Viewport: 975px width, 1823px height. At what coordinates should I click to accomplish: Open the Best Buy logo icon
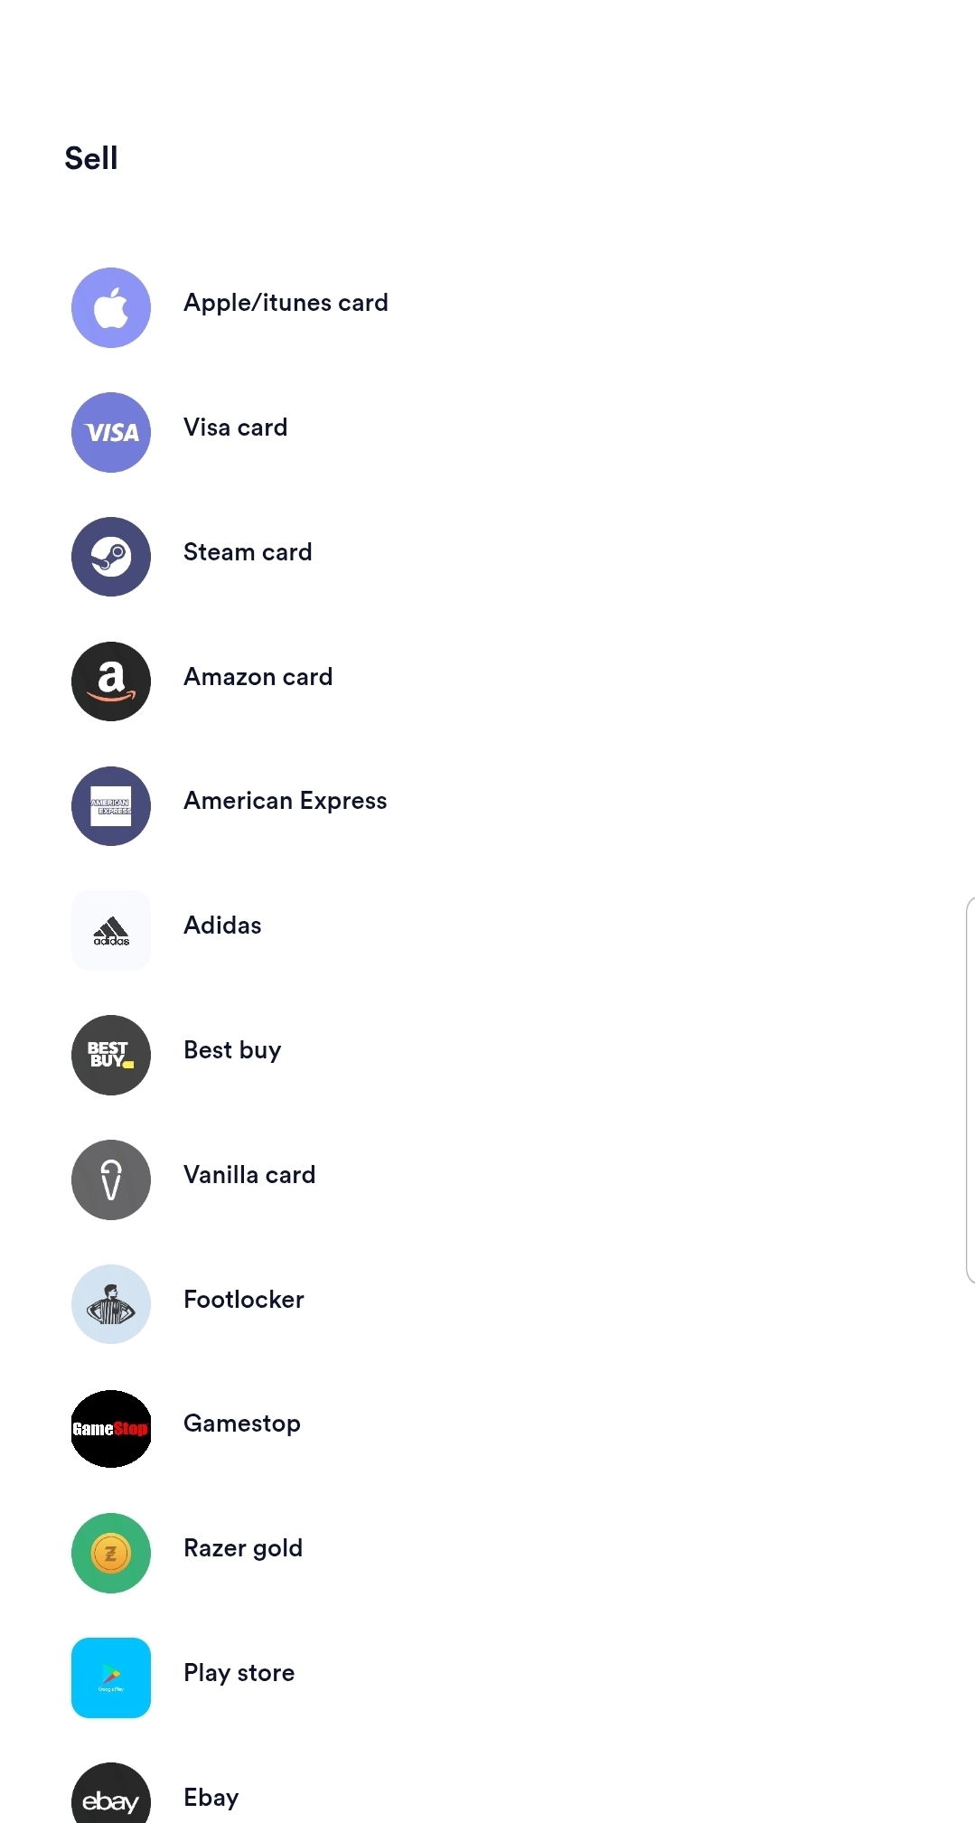[111, 1055]
